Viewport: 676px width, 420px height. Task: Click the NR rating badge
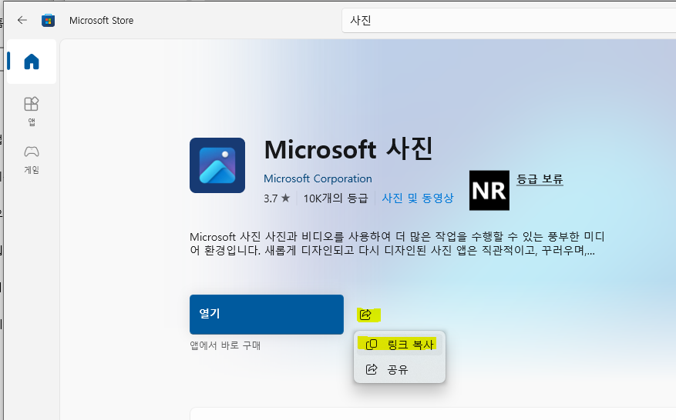(x=489, y=190)
